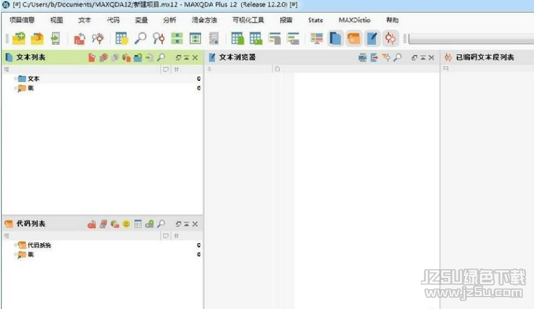The height and width of the screenshot is (309, 534).
Task: Open the table view icon in 代码列表
Action: click(138, 224)
